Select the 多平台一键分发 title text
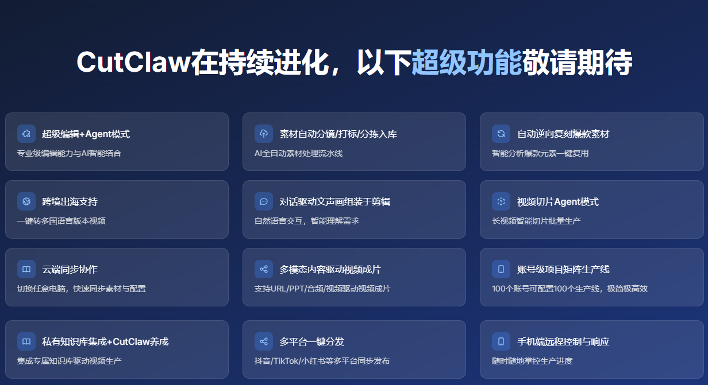The width and height of the screenshot is (708, 385). (311, 342)
